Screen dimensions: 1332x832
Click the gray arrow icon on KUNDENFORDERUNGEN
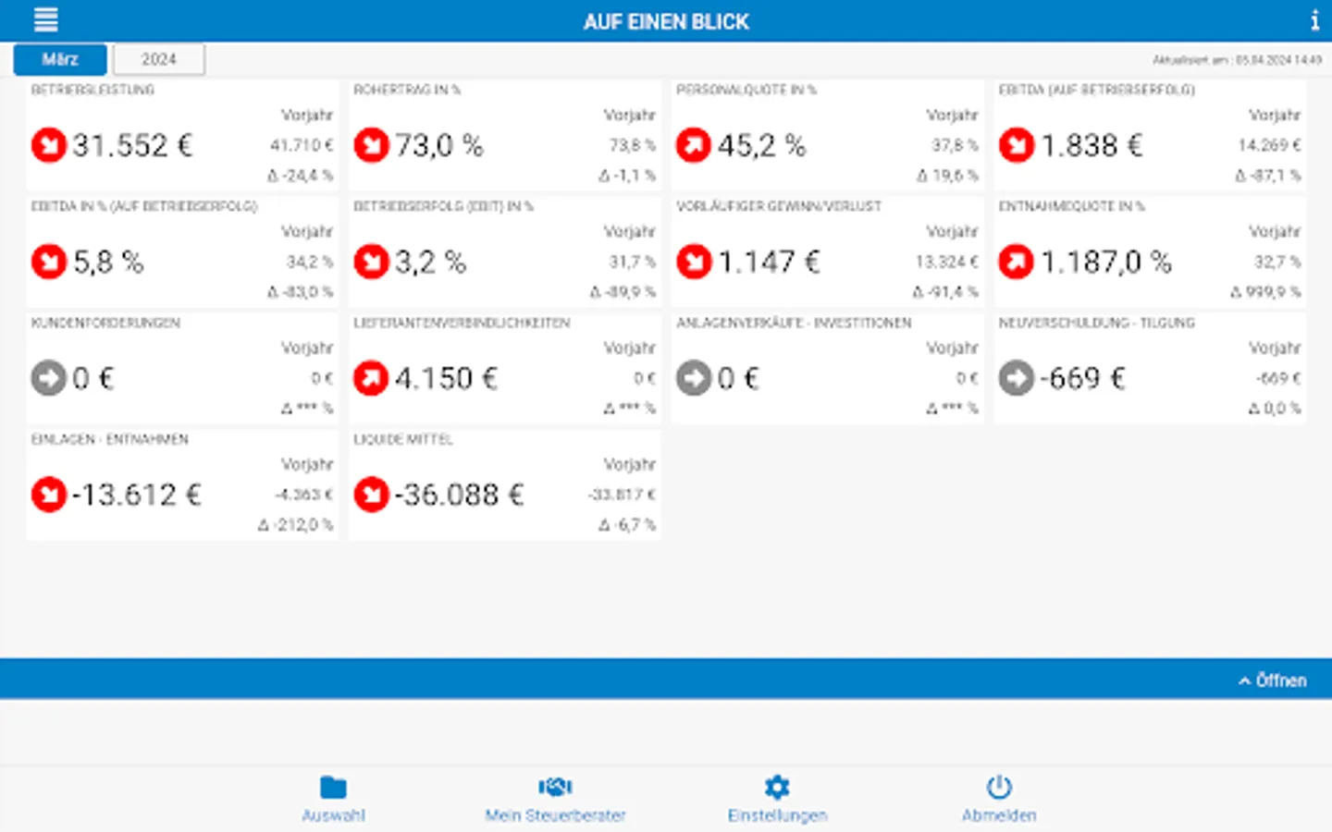click(x=48, y=377)
